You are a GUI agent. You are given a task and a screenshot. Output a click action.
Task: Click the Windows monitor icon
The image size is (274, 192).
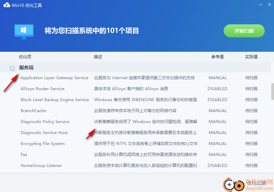(x=24, y=32)
